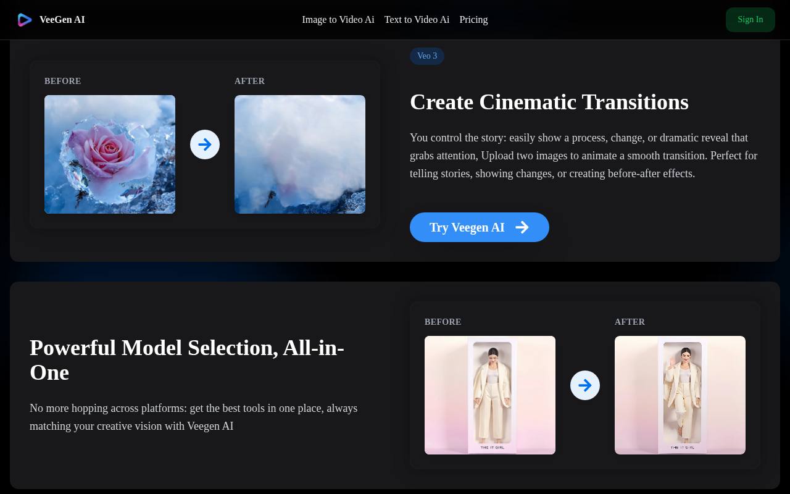Click the blue arrow between doll images
The height and width of the screenshot is (494, 790).
point(585,385)
